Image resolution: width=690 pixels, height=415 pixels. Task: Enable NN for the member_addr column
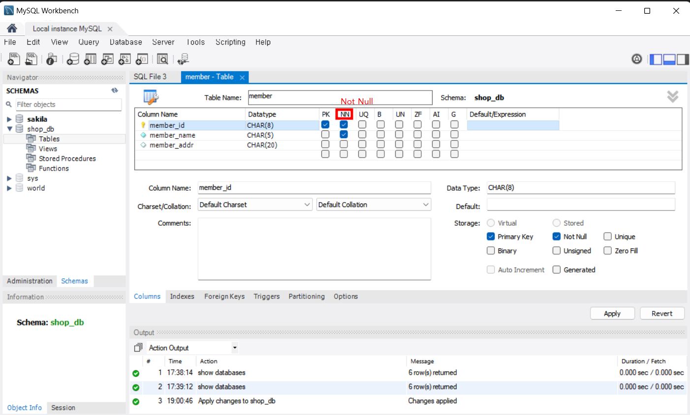(344, 145)
